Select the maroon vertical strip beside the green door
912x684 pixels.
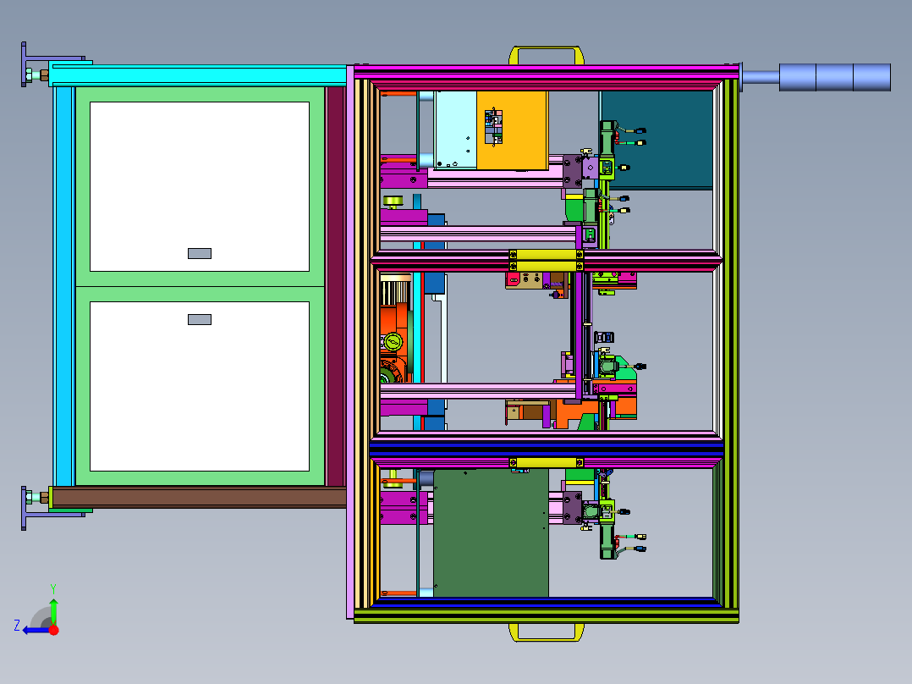pos(336,284)
